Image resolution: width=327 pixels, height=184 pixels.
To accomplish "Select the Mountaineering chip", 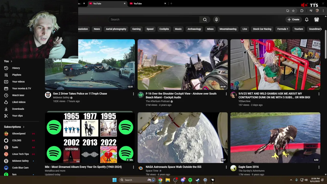I will (x=228, y=29).
